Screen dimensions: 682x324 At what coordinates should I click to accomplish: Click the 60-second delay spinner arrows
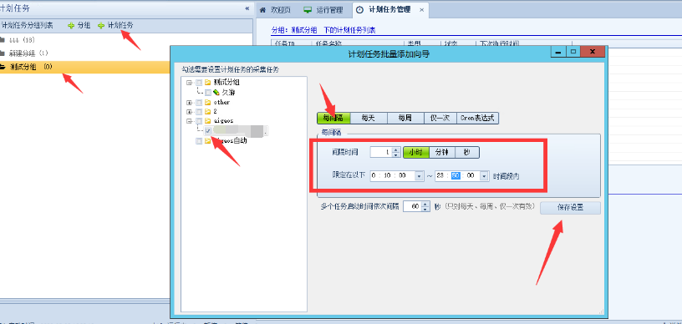tap(425, 207)
